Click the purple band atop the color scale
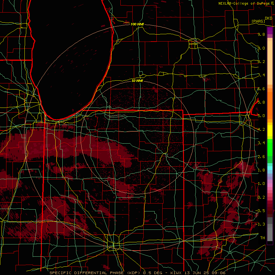275x275 pixels. [x=270, y=31]
